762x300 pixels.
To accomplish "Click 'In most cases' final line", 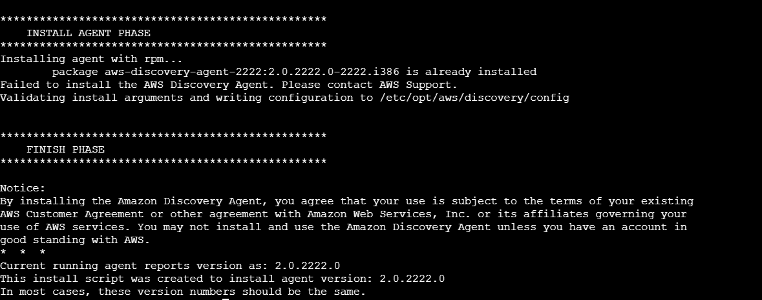I will pyautogui.click(x=183, y=292).
